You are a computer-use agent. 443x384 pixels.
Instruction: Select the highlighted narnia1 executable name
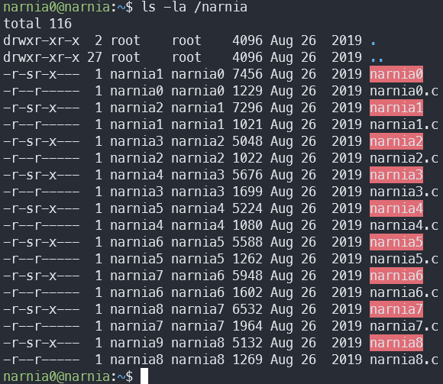[x=396, y=108]
